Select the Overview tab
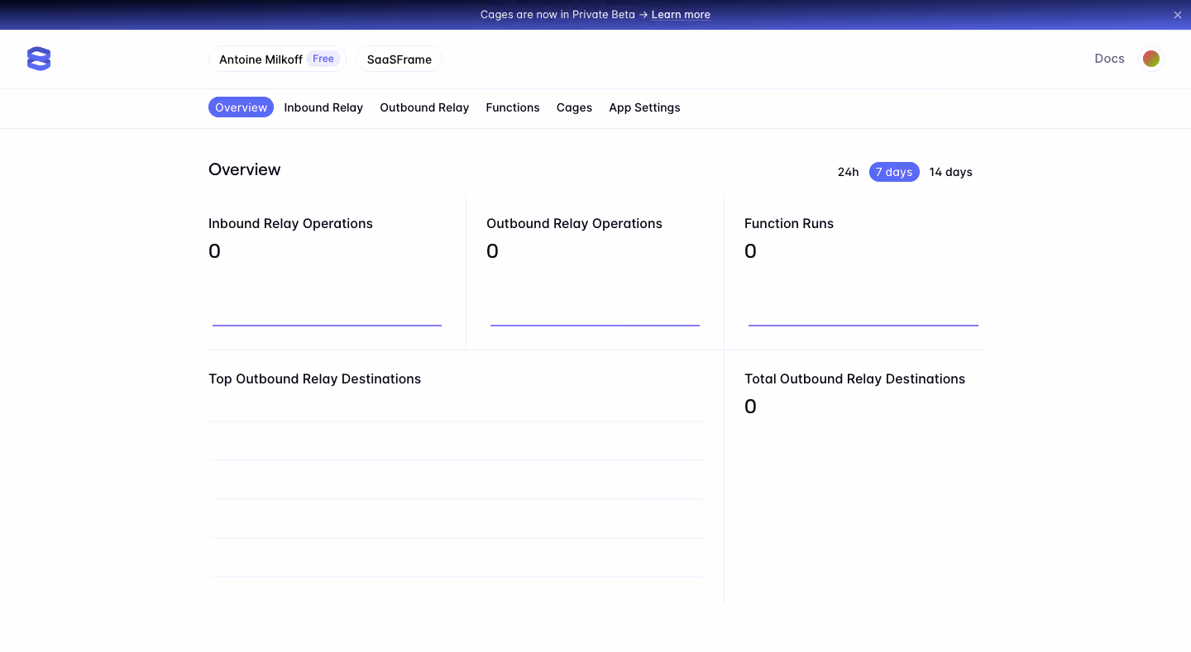The height and width of the screenshot is (652, 1191). point(241,107)
